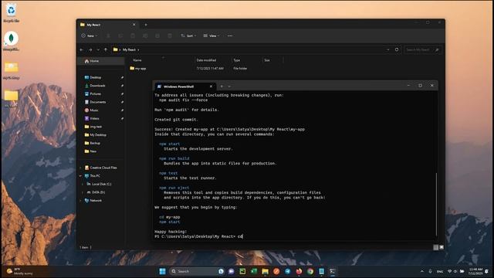Go forward in File Explorer navigation

pyautogui.click(x=90, y=49)
